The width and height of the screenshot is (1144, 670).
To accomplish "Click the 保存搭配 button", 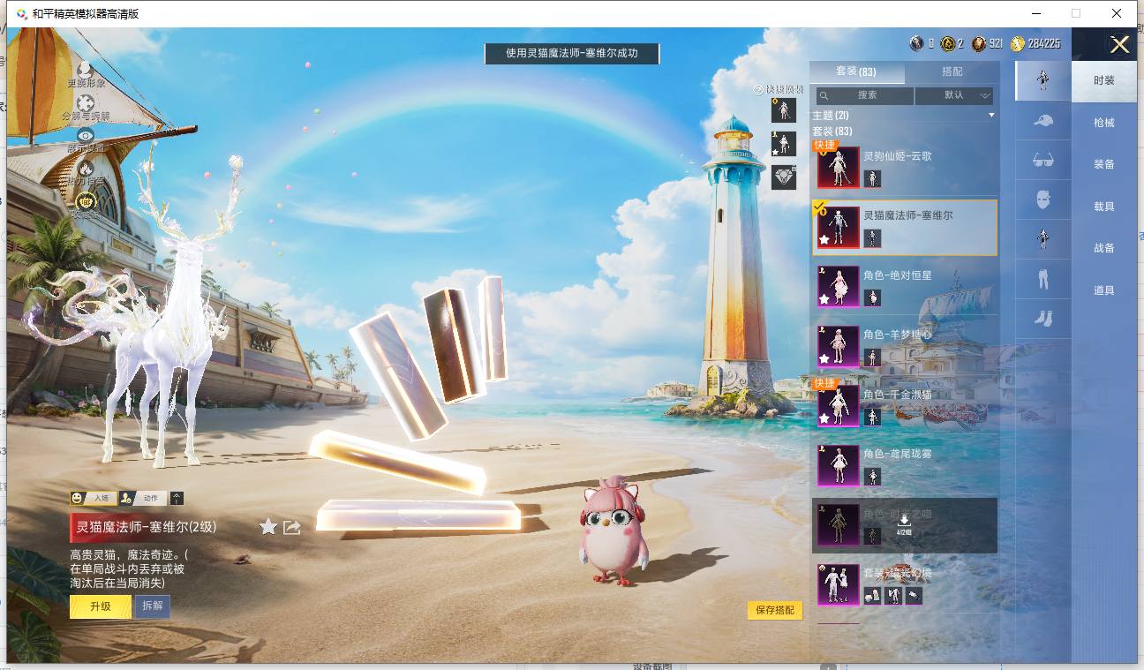I will pos(775,610).
